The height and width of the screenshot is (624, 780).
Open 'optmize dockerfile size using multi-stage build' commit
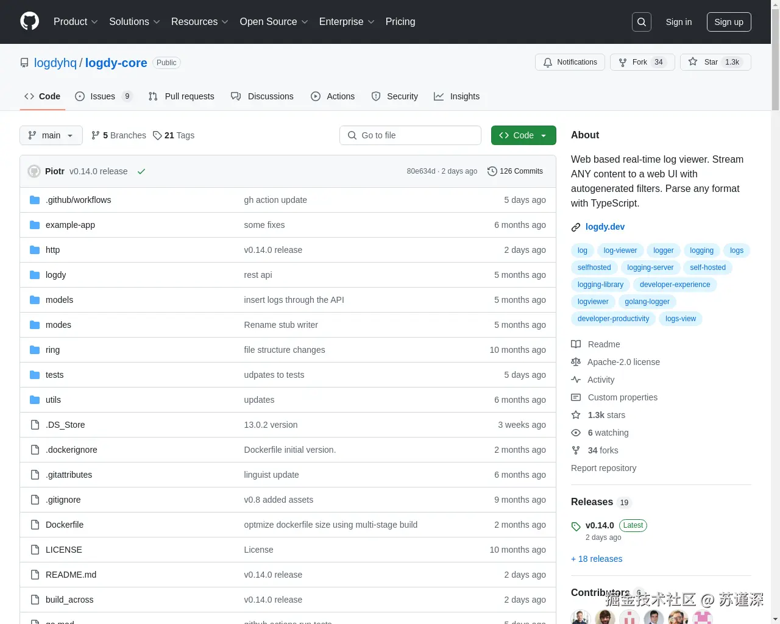[331, 525]
